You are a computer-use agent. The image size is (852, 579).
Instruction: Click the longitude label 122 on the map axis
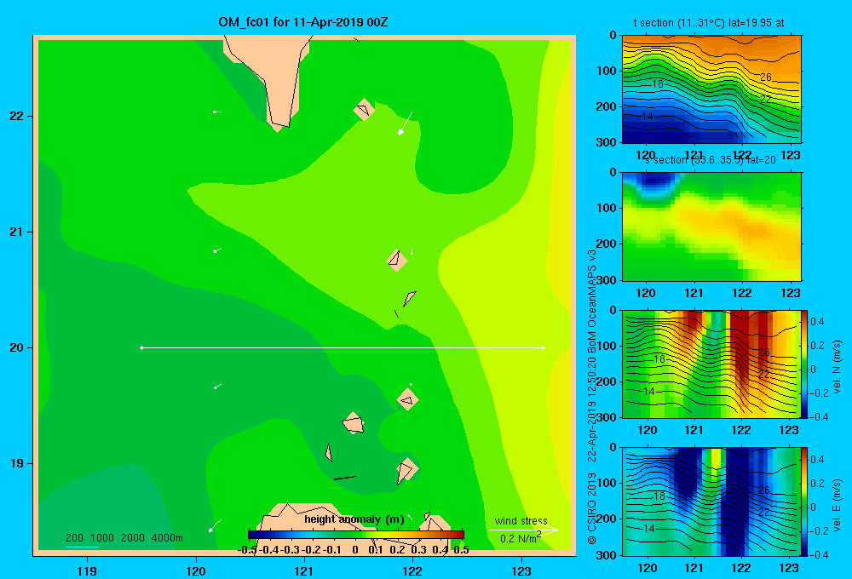click(412, 570)
